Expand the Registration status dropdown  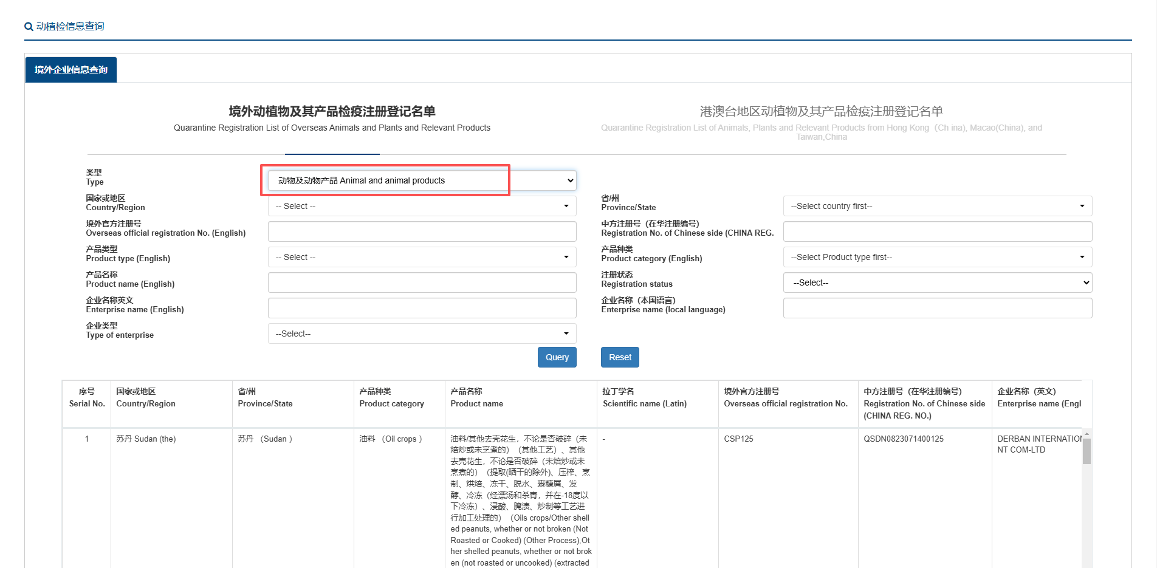pyautogui.click(x=937, y=282)
